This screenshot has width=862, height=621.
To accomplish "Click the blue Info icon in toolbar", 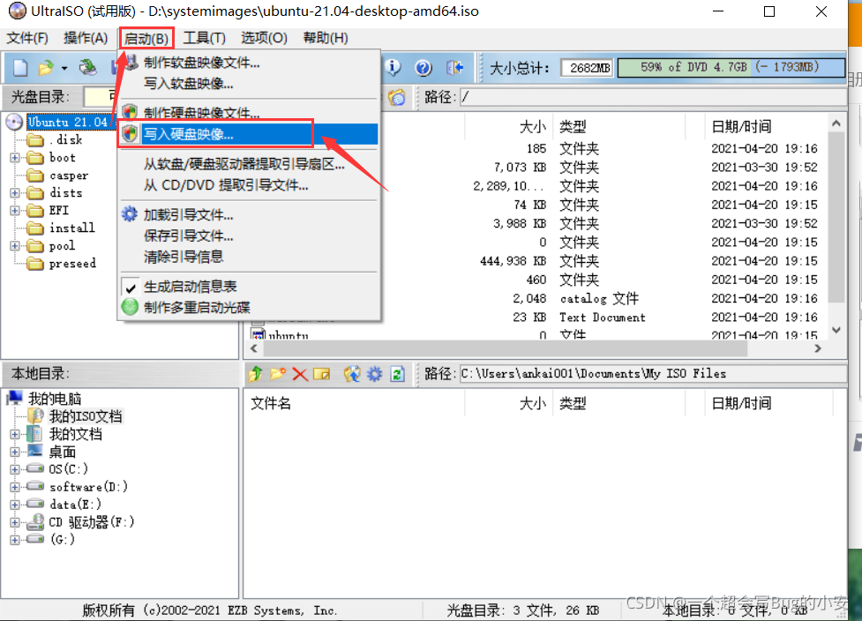I will pyautogui.click(x=394, y=68).
